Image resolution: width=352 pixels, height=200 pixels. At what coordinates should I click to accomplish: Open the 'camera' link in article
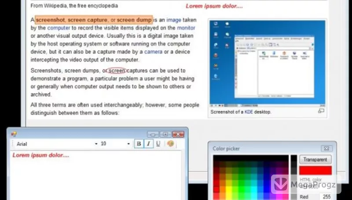[x=153, y=52]
